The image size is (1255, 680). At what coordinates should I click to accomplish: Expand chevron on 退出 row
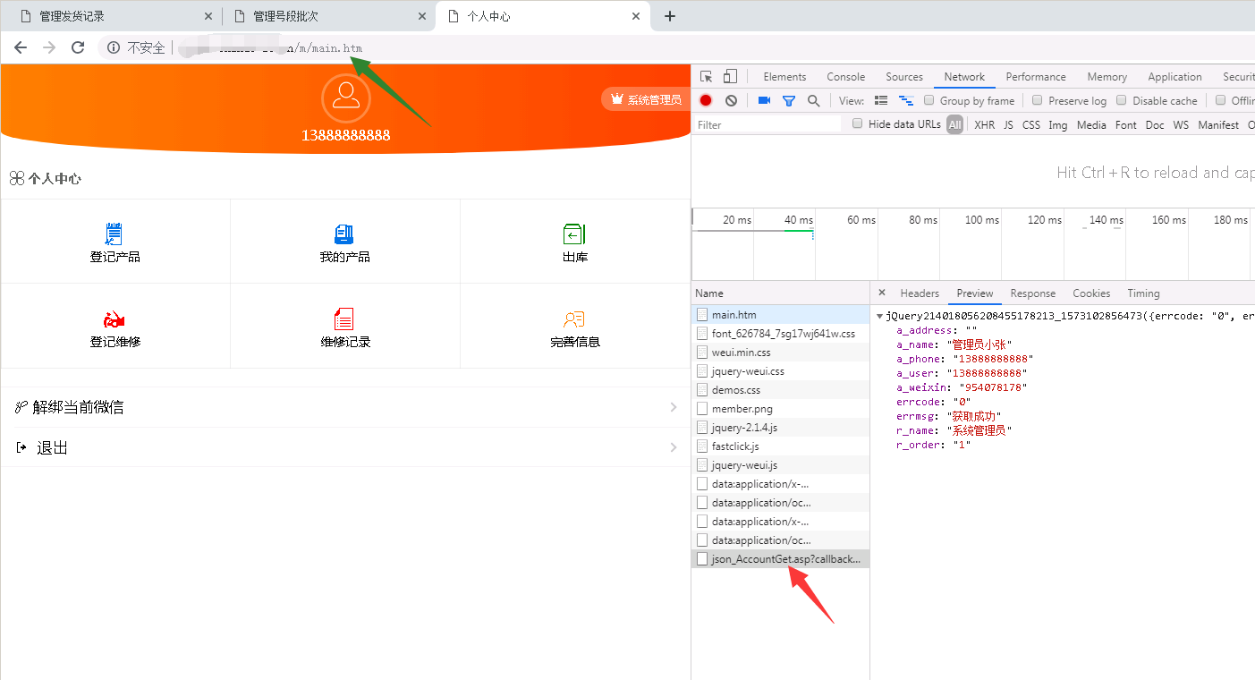point(674,447)
